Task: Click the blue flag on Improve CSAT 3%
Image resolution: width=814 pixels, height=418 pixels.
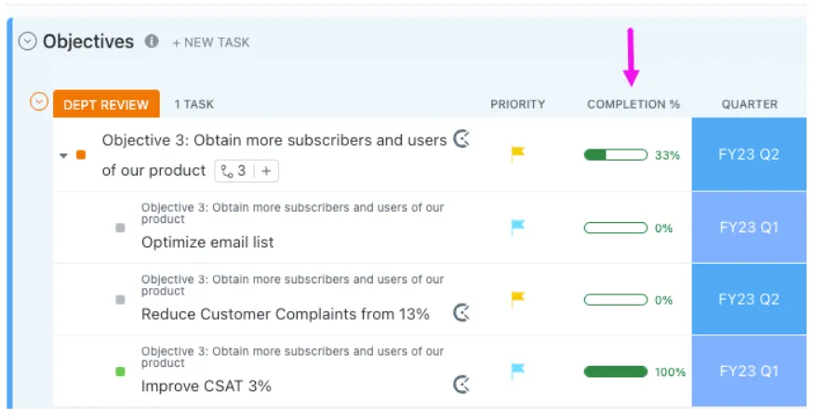Action: tap(517, 372)
